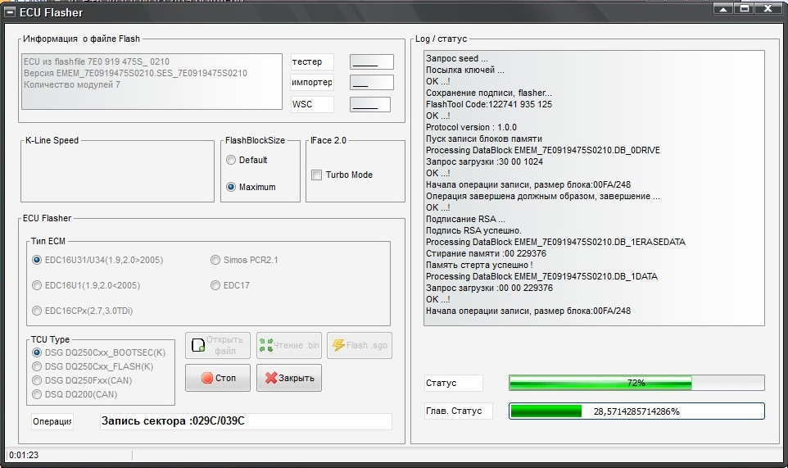Viewport: 788px width, 468px height.
Task: Click the Запись сектора operation field
Action: pyautogui.click(x=246, y=421)
